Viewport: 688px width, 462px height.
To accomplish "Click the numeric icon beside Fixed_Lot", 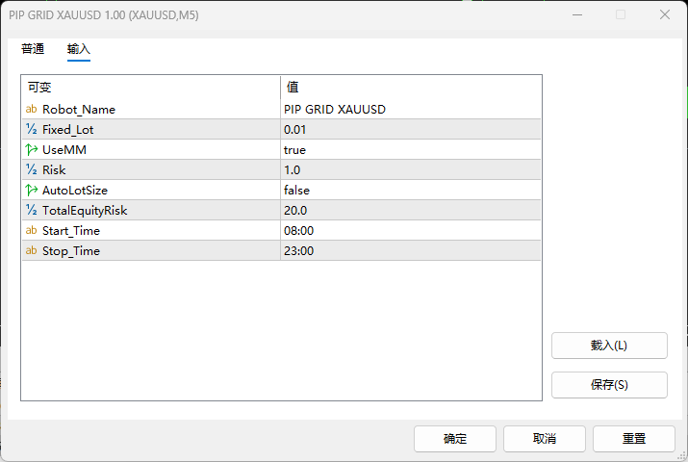I will click(32, 130).
